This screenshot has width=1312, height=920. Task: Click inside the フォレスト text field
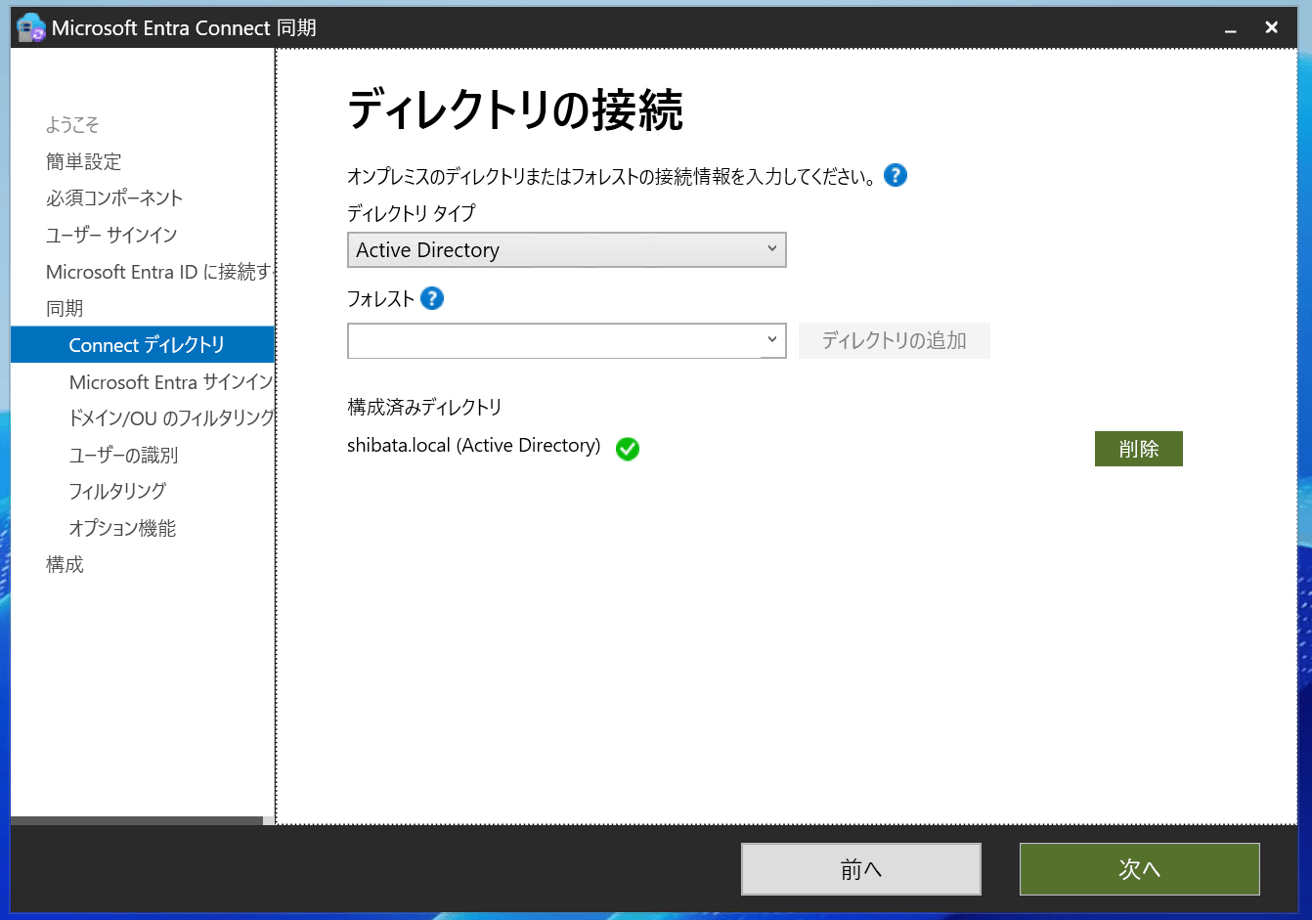tap(554, 340)
